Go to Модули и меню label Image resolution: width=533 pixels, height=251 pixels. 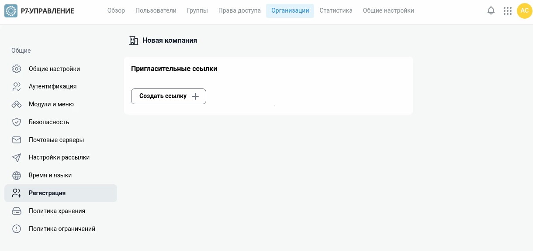click(51, 104)
